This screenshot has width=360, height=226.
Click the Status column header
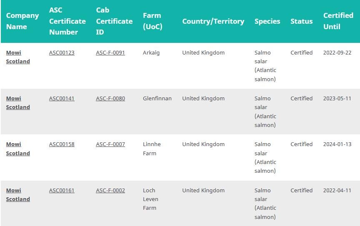coord(302,21)
